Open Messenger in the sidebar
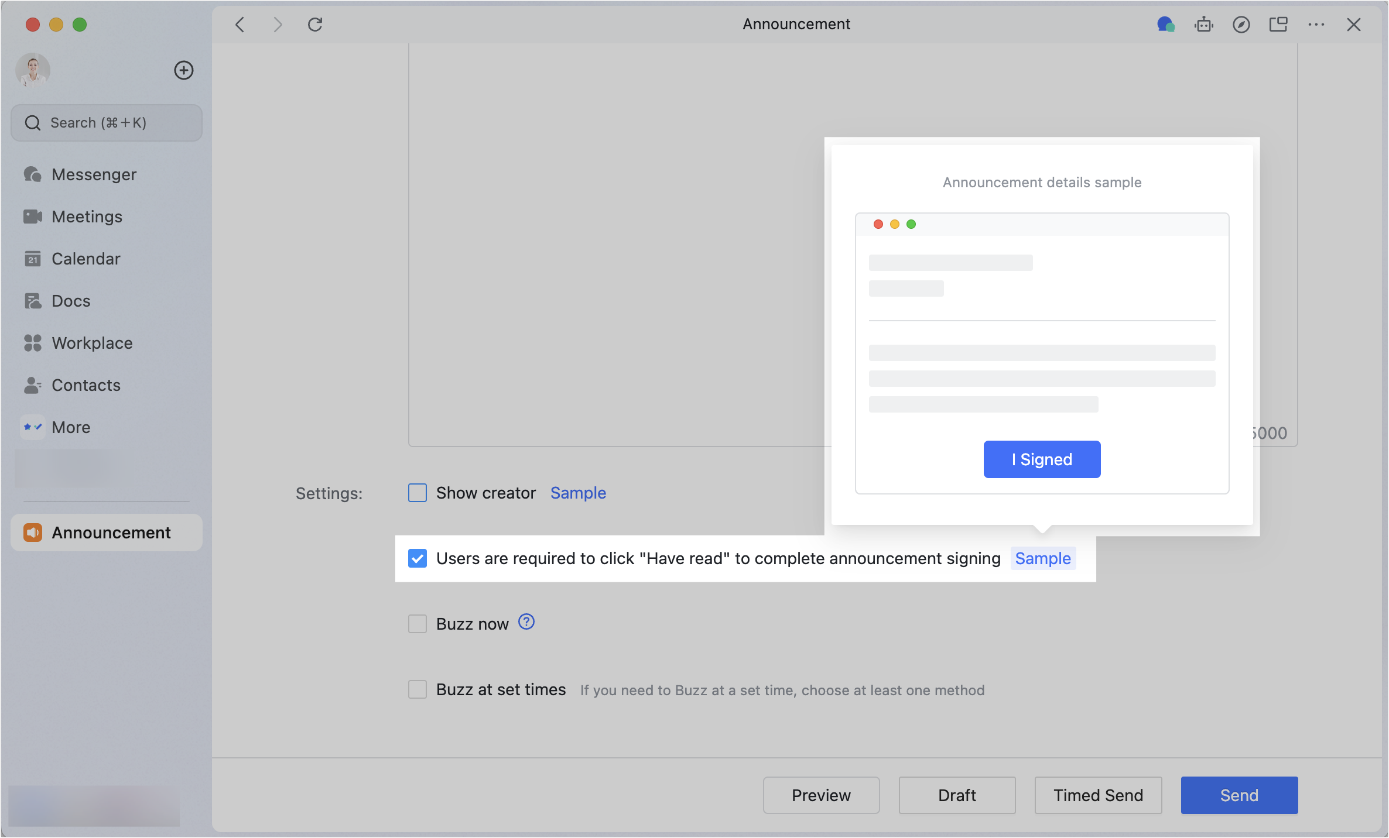Viewport: 1389px width, 838px height. point(107,174)
